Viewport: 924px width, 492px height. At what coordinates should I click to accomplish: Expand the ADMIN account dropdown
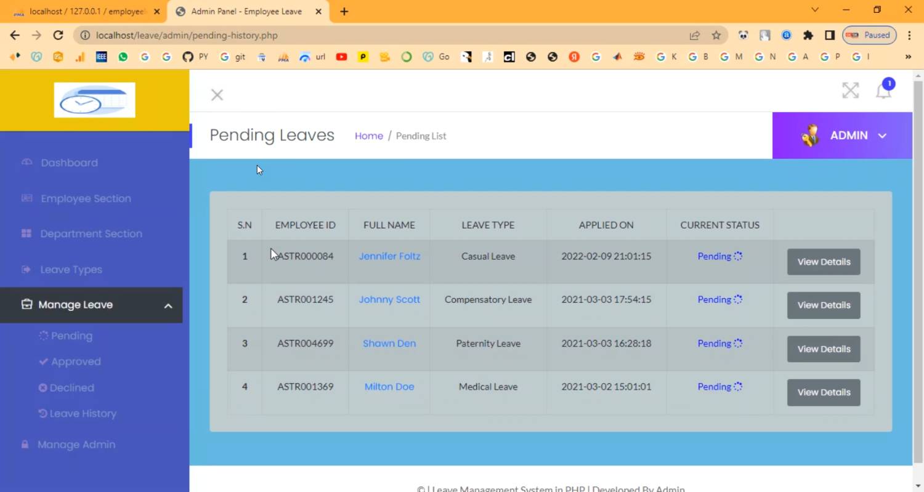click(x=843, y=135)
